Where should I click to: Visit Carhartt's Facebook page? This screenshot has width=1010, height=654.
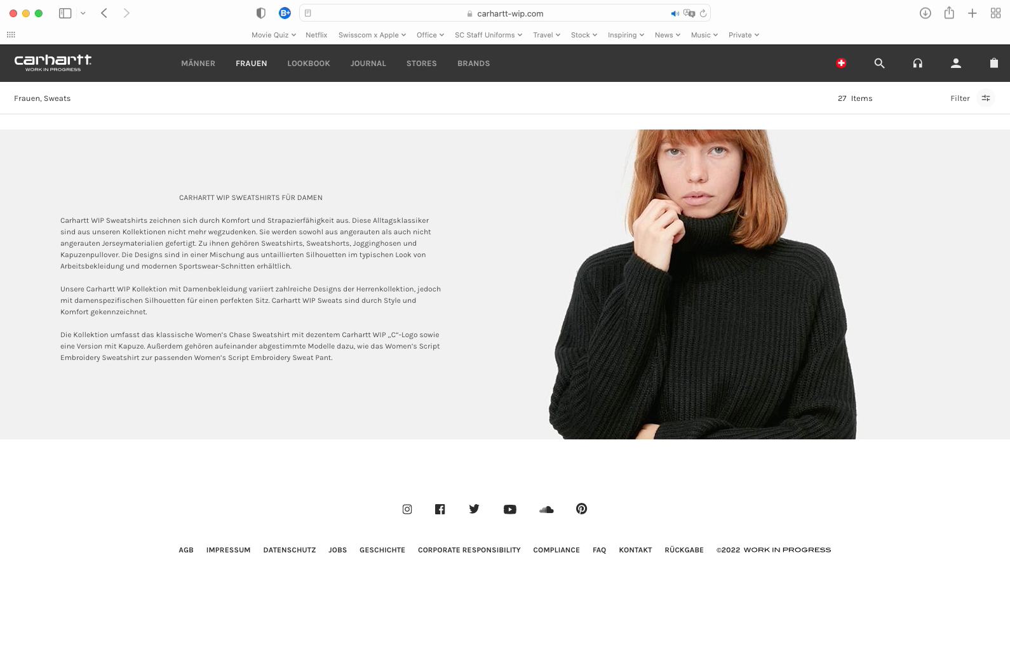click(x=440, y=509)
